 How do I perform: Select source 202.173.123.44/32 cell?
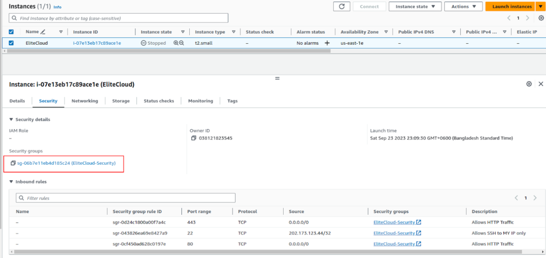[310, 233]
